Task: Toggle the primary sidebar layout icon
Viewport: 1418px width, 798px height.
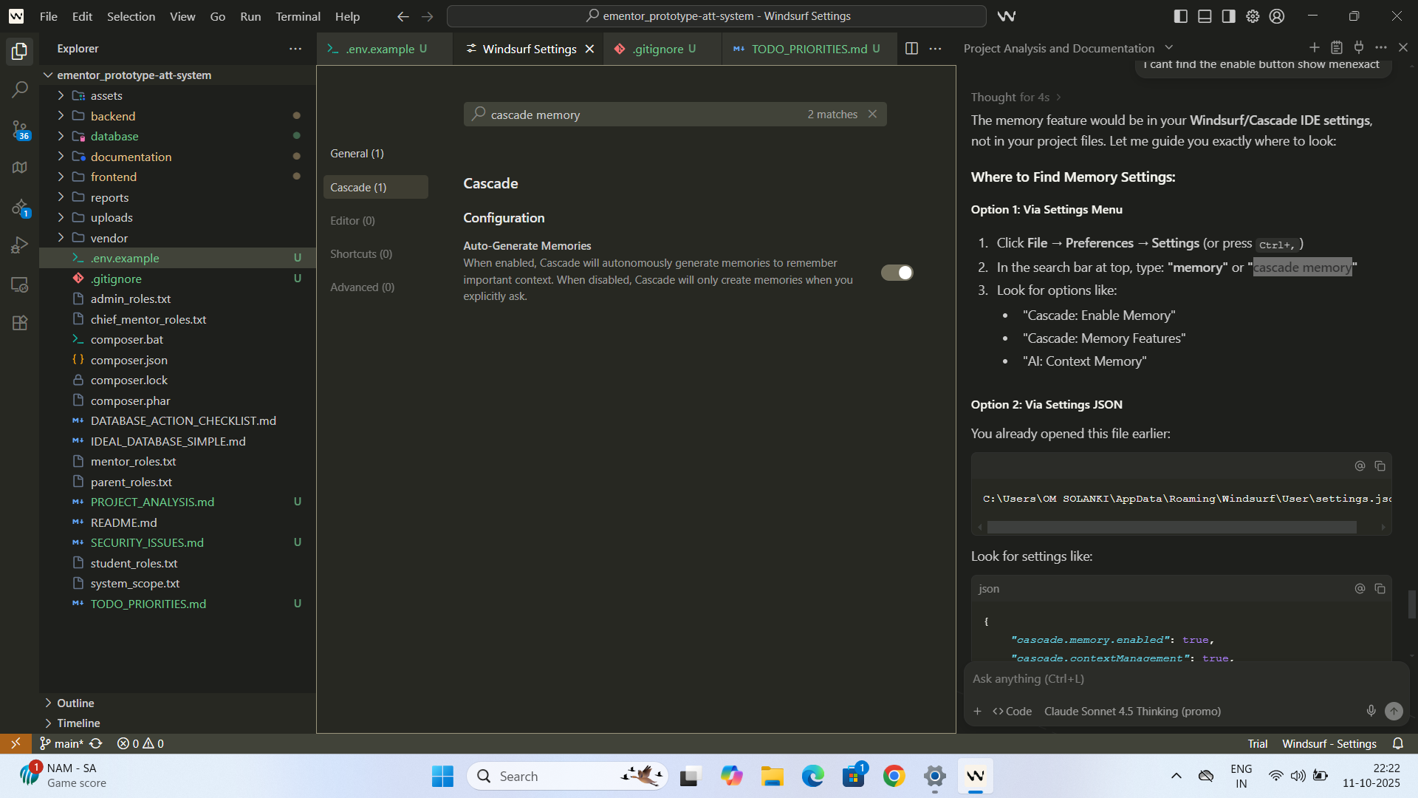Action: click(x=1181, y=16)
